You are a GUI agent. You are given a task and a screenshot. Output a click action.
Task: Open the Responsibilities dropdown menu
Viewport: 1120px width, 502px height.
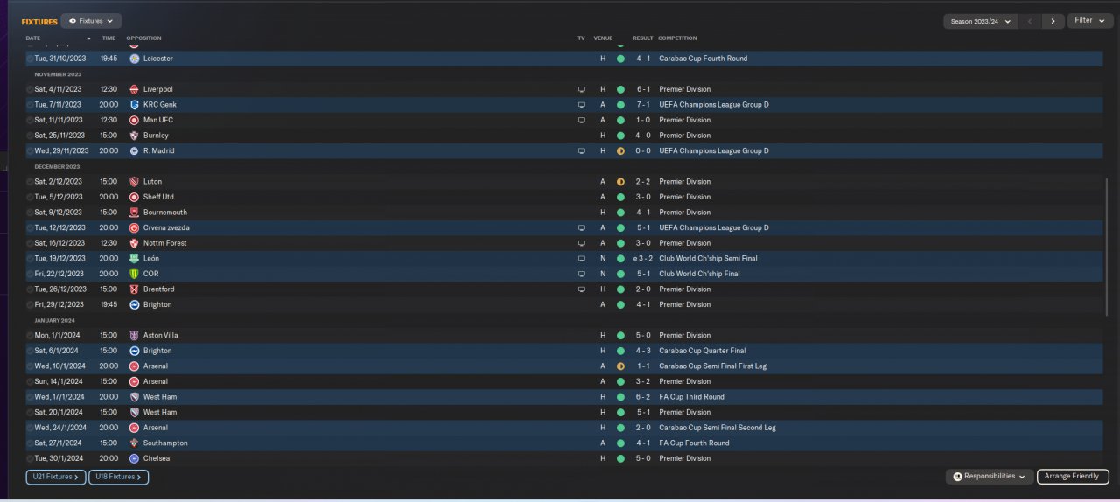[989, 477]
